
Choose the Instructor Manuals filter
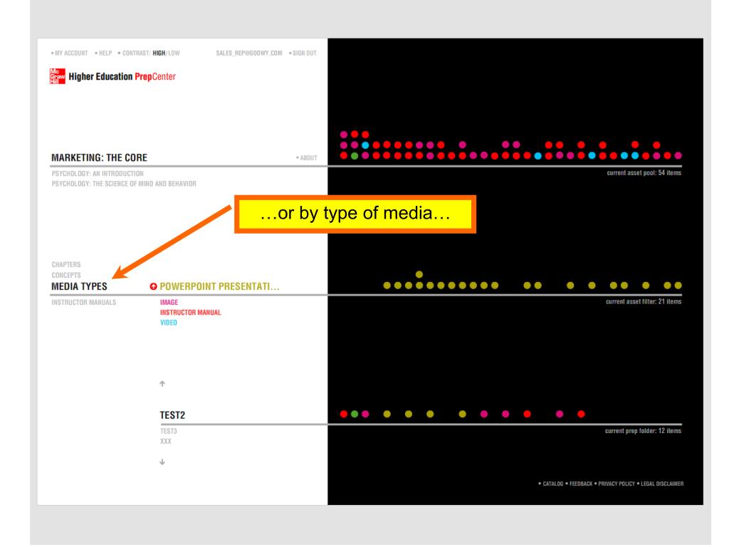(x=84, y=302)
